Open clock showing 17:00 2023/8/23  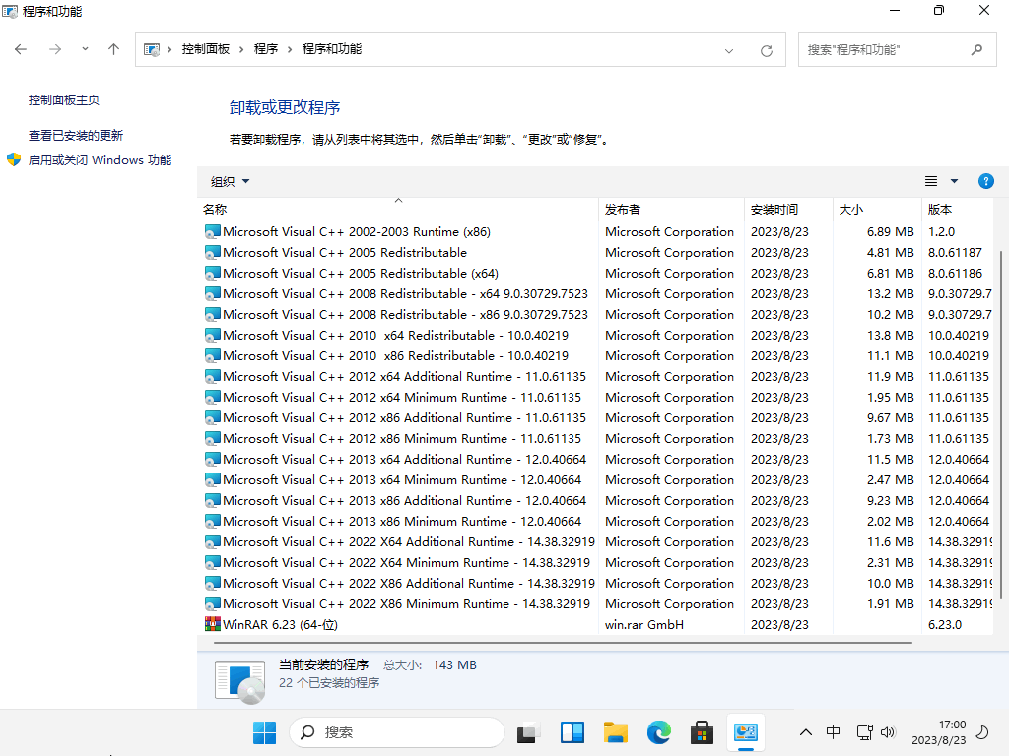click(939, 732)
